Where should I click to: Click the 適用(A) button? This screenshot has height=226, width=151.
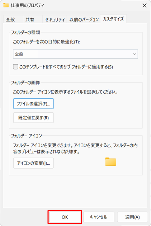click(132, 217)
